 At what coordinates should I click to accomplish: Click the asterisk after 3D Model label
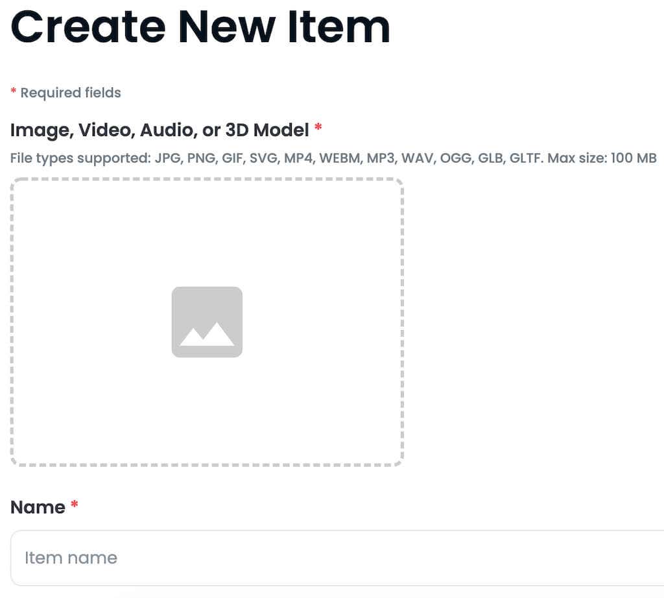(317, 129)
